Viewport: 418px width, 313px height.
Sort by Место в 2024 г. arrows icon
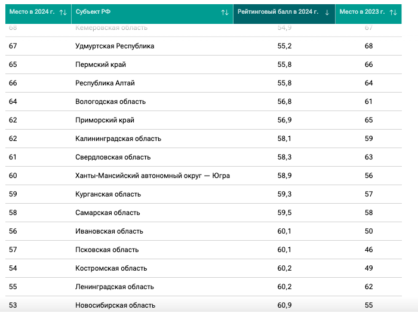[63, 13]
